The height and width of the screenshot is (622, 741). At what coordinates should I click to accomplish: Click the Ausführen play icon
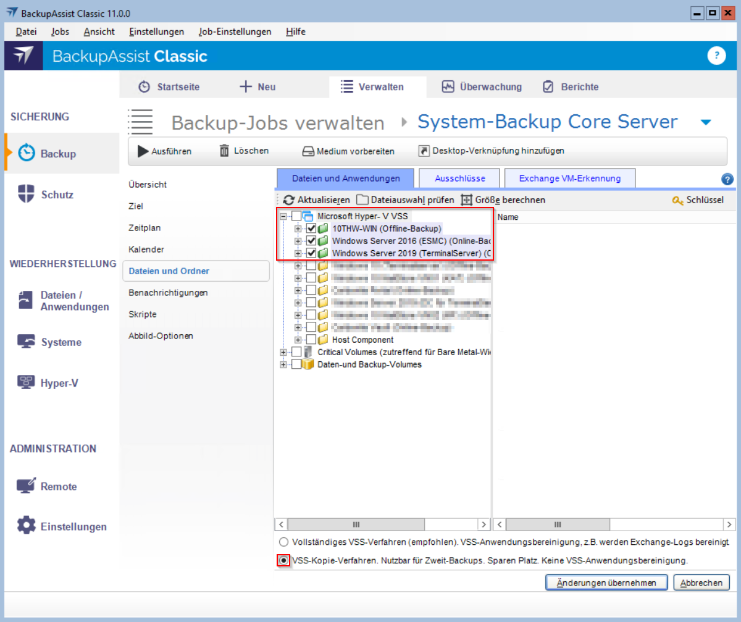coord(143,151)
